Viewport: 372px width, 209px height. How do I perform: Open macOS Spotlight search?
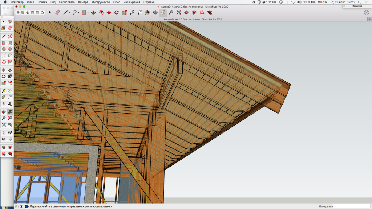[x=359, y=2]
